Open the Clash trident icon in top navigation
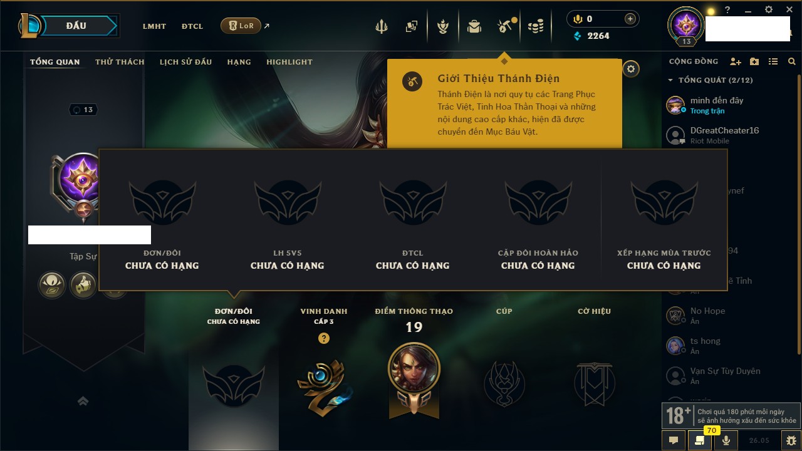 coord(382,26)
